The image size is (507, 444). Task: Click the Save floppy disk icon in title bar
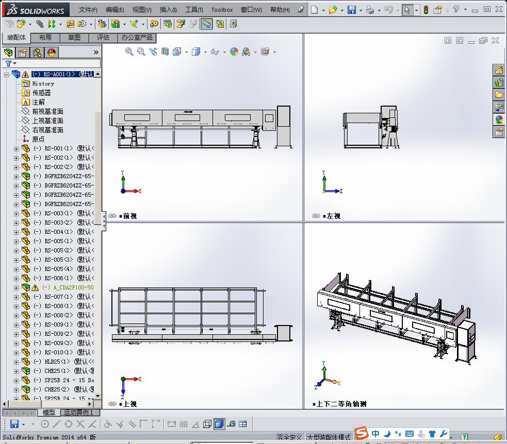351,10
